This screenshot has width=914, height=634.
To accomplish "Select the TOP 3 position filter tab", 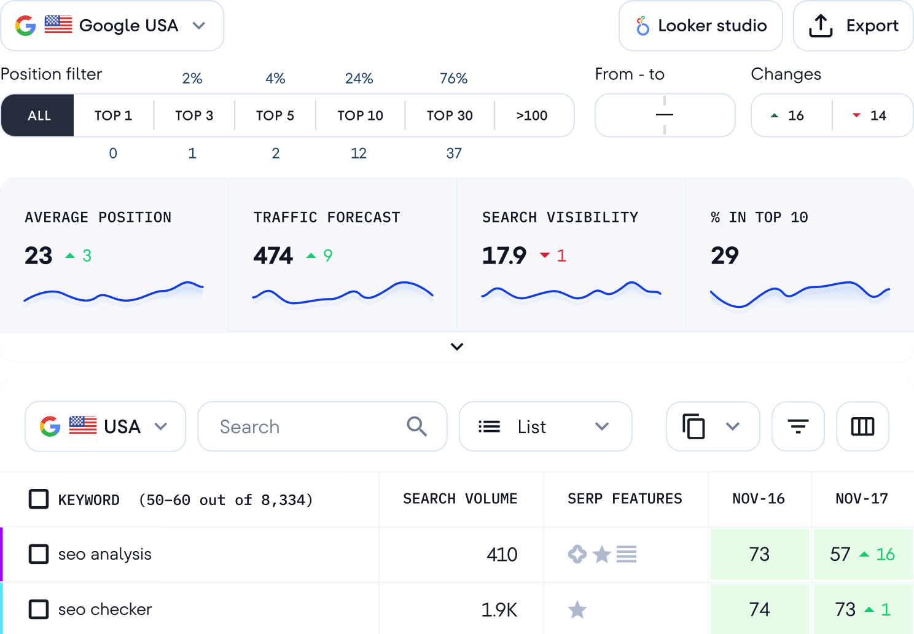I will [x=194, y=115].
